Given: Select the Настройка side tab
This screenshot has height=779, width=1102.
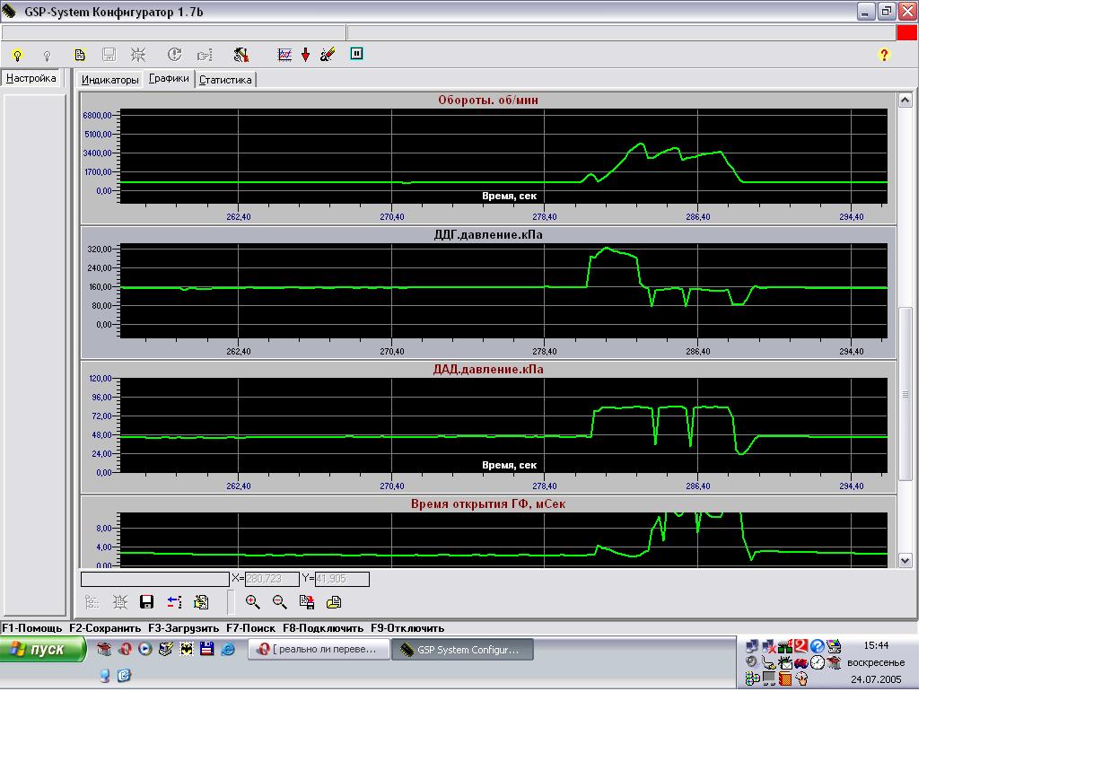Looking at the screenshot, I should [x=31, y=79].
